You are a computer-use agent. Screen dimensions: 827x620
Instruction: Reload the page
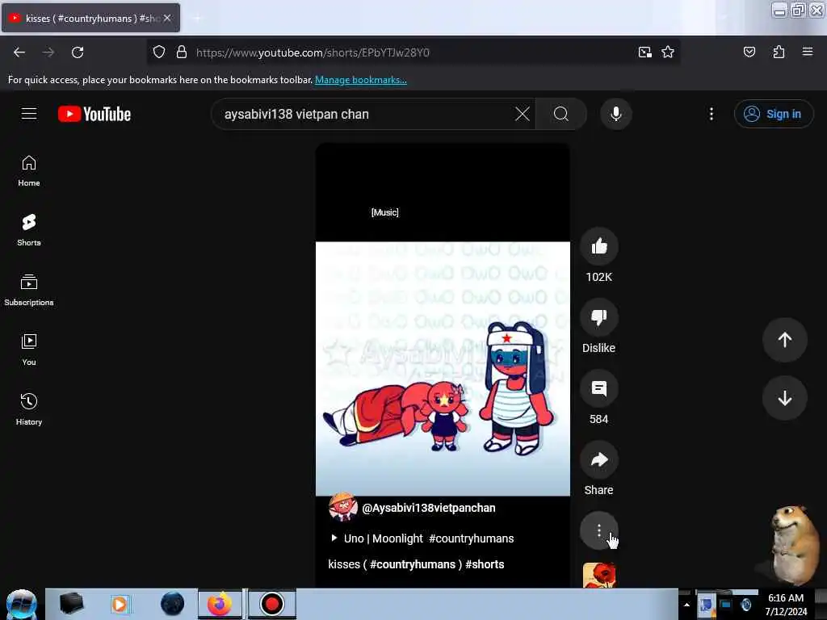tap(78, 52)
